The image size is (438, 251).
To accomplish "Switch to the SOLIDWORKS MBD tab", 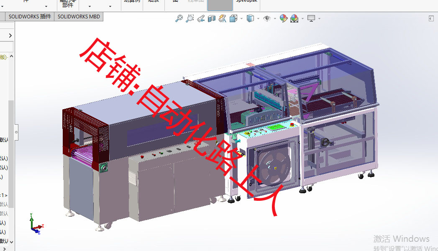I will (x=79, y=16).
